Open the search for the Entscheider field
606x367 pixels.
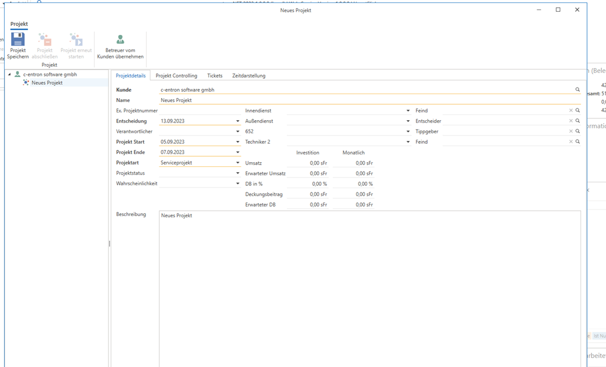coord(578,121)
